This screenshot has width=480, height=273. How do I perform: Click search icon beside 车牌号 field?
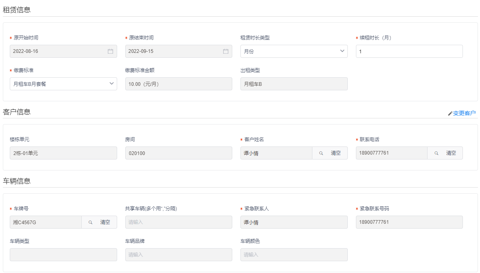[91, 222]
